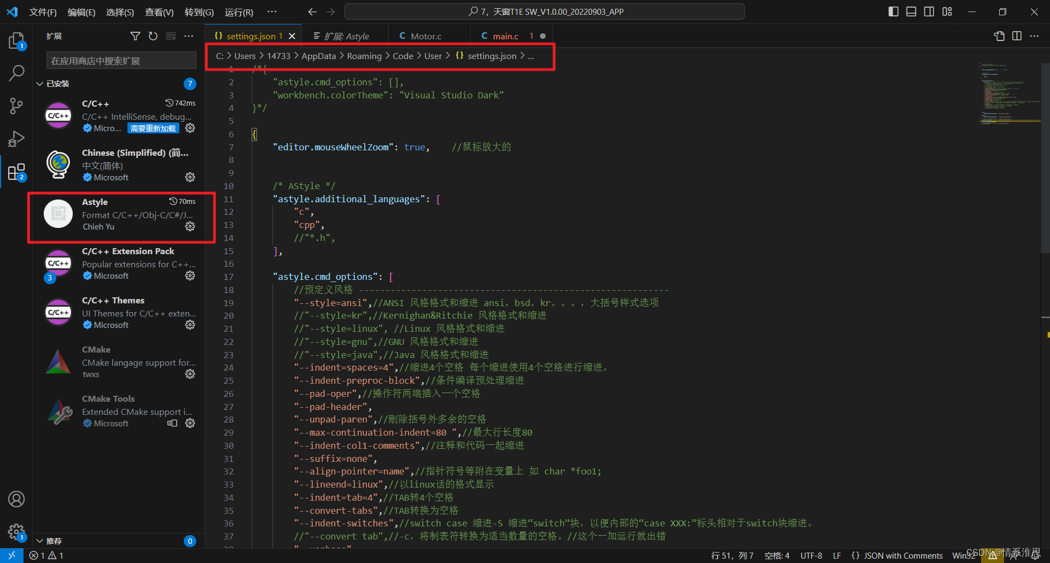1050x563 pixels.
Task: Go back in navigation history
Action: [x=312, y=11]
